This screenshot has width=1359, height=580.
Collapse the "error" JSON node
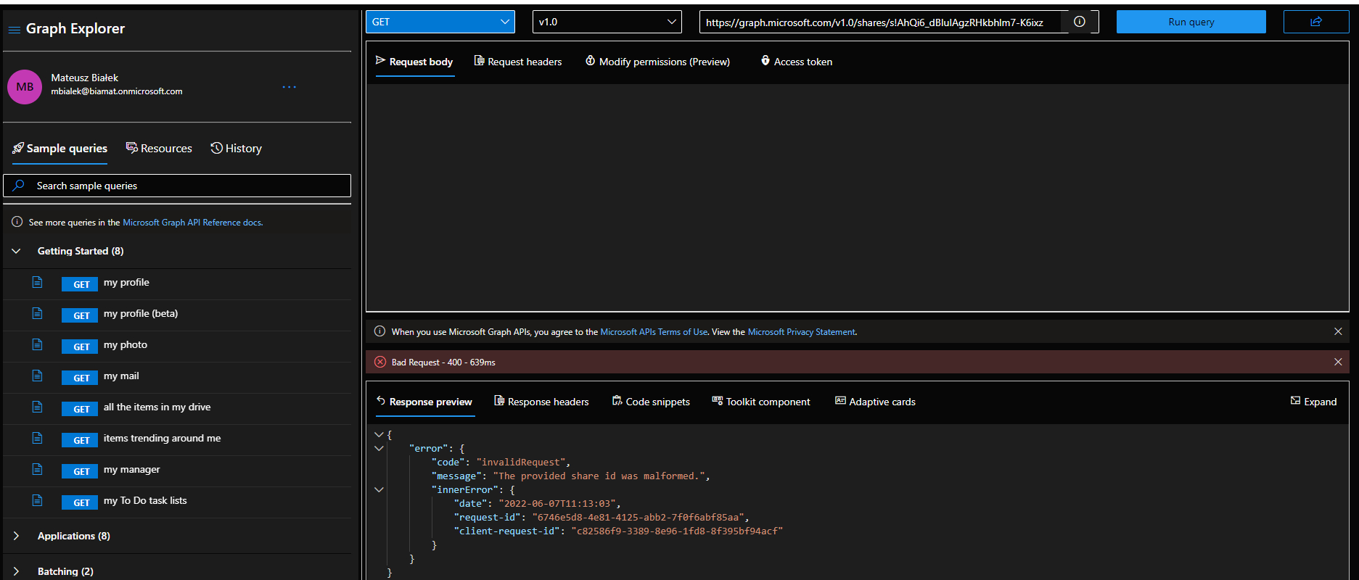coord(379,448)
